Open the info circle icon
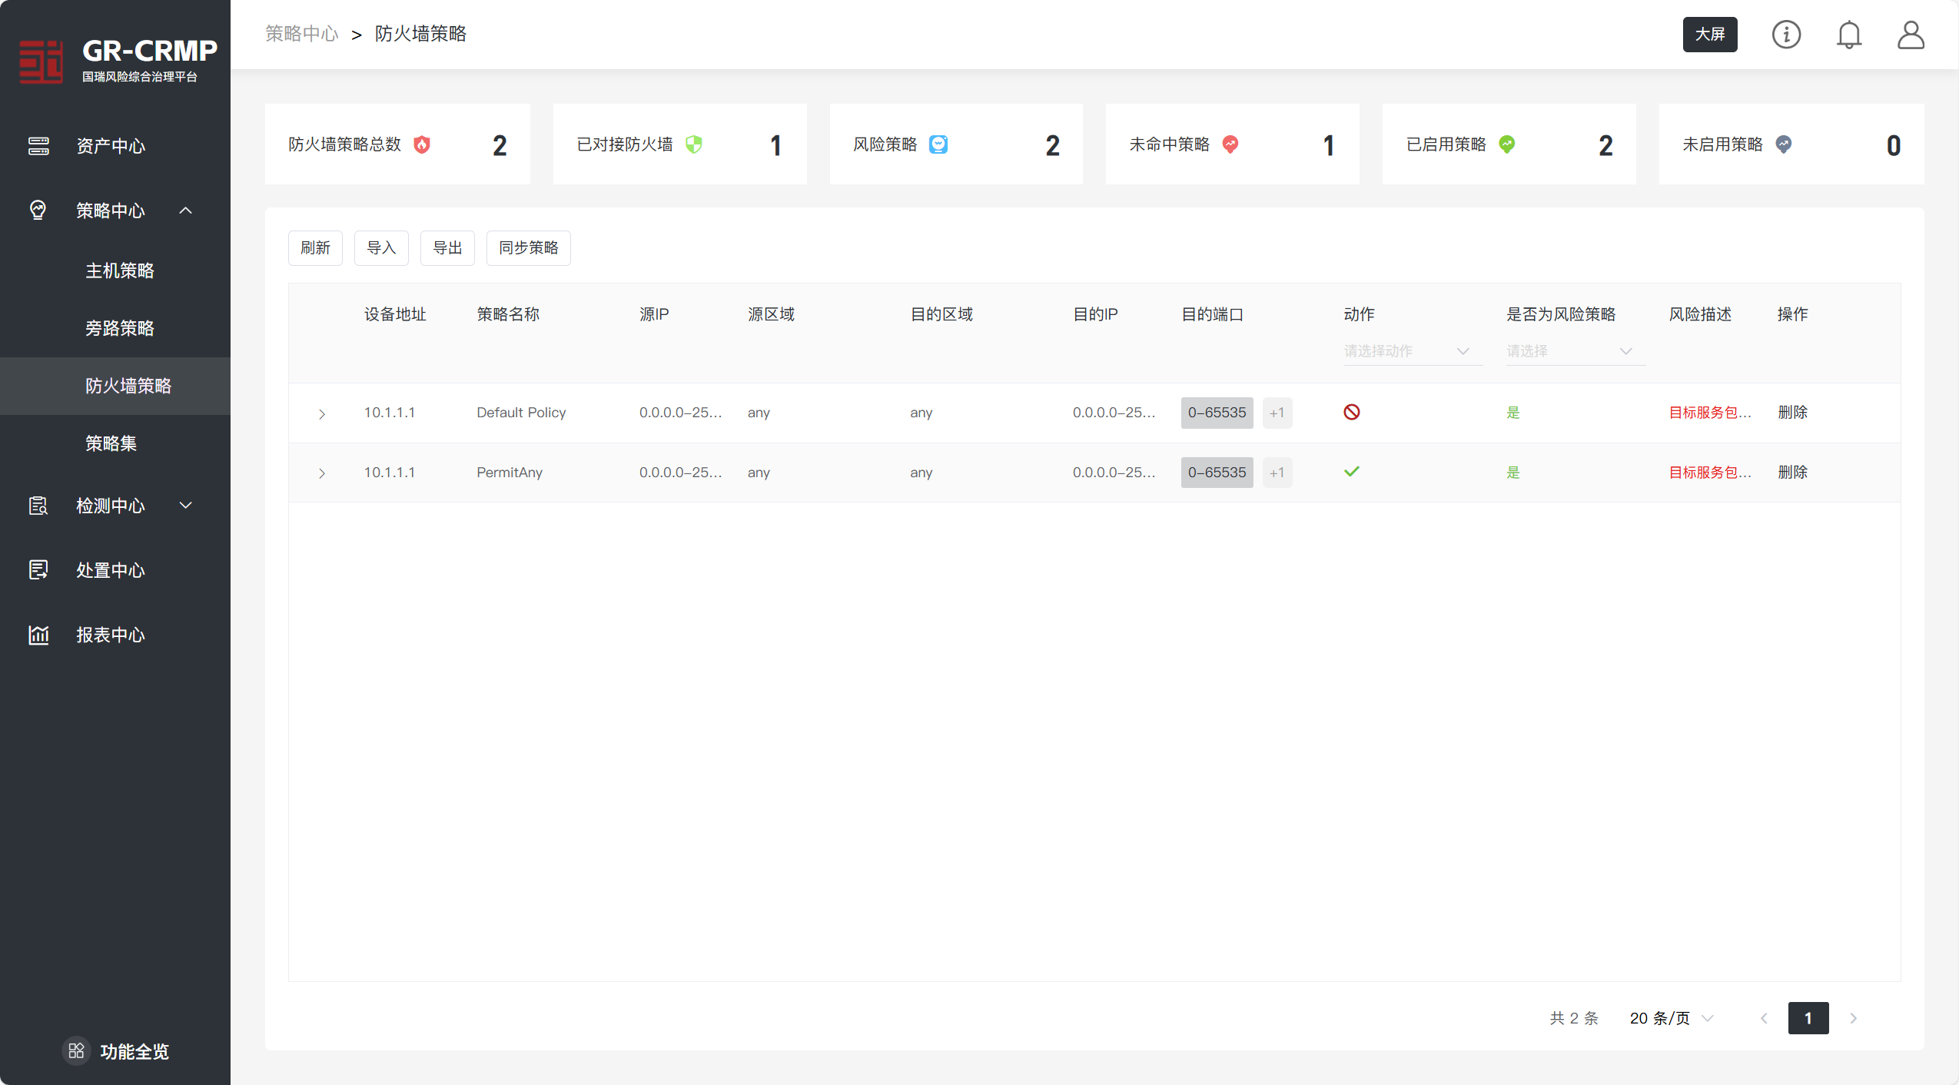The height and width of the screenshot is (1085, 1959). pos(1786,35)
